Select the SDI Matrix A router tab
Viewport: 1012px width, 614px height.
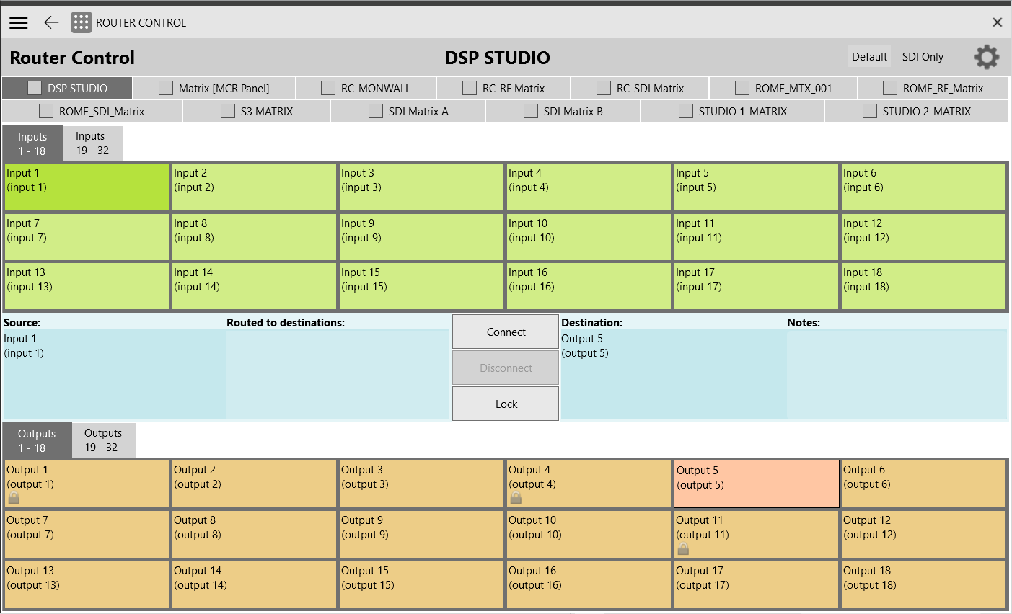[x=407, y=111]
